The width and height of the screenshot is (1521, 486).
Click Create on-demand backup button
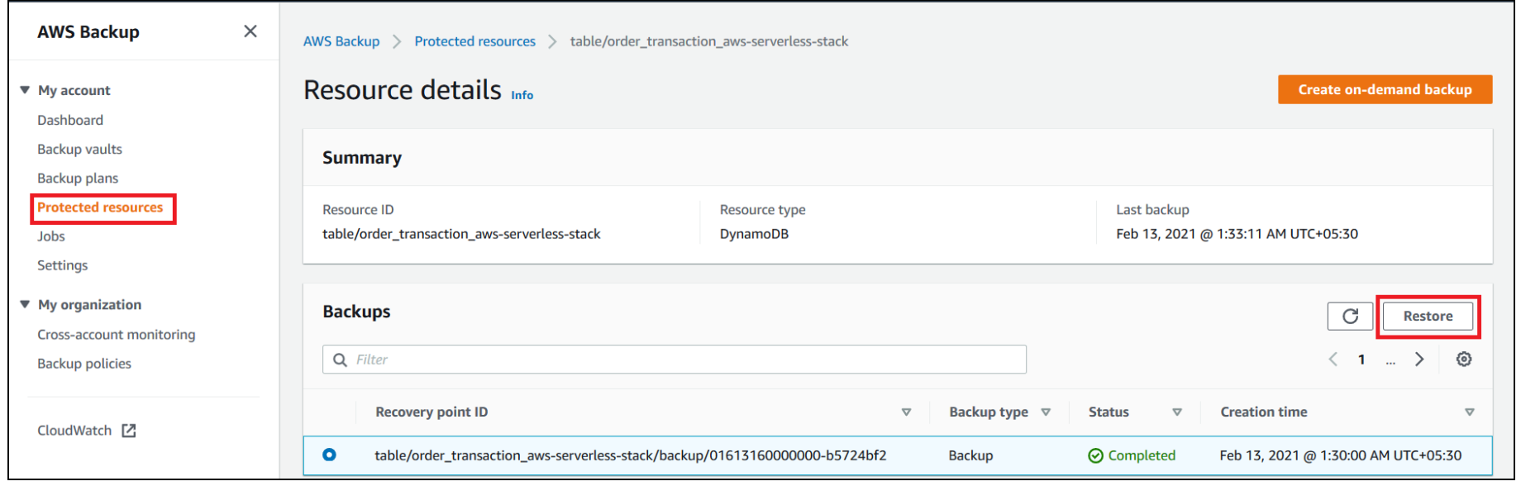[x=1385, y=90]
